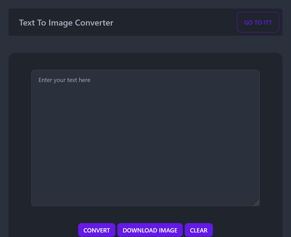
Task: Download the generated image
Action: pos(150,230)
